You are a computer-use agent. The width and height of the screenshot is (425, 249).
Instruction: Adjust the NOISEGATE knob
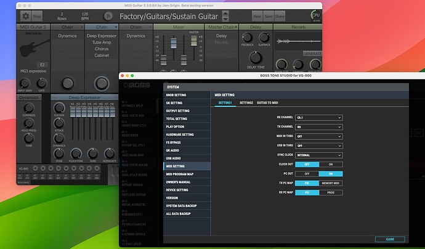tap(110, 154)
